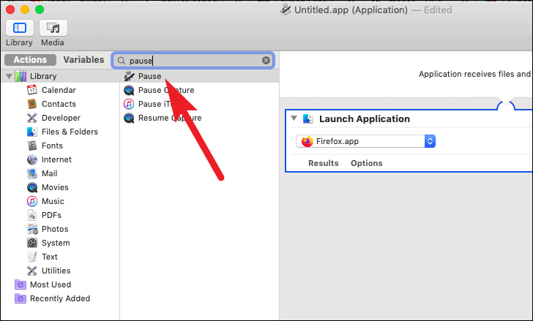The height and width of the screenshot is (321, 533).
Task: Click the Pause iTunes action icon
Action: click(129, 104)
